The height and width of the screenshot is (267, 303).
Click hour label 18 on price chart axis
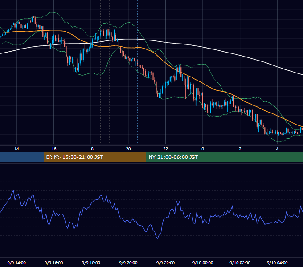(x=91, y=149)
